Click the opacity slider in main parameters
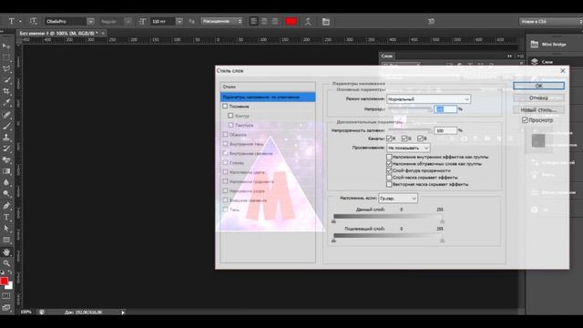 [x=411, y=109]
